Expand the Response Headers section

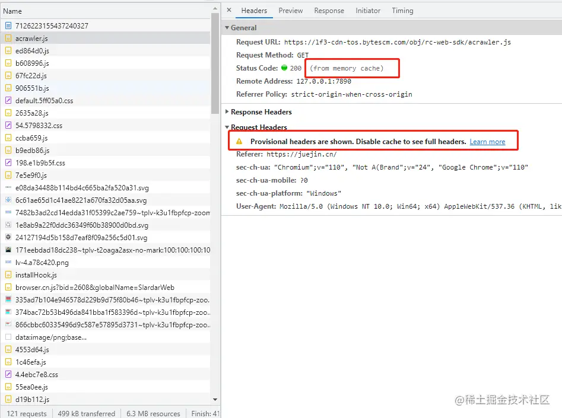(x=227, y=111)
